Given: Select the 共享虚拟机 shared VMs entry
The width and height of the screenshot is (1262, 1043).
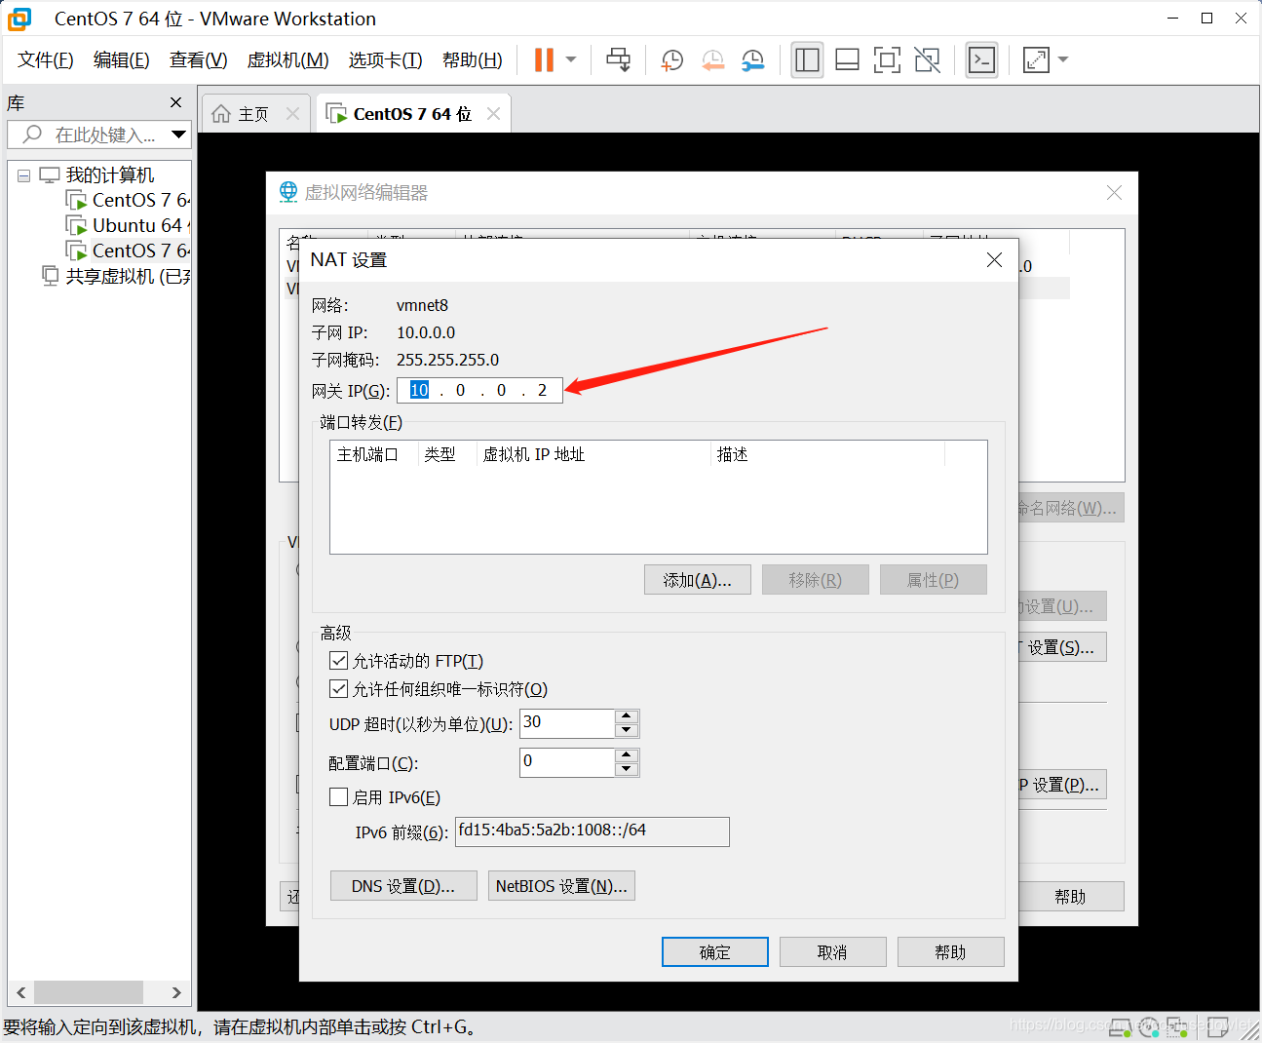Looking at the screenshot, I should click(117, 276).
